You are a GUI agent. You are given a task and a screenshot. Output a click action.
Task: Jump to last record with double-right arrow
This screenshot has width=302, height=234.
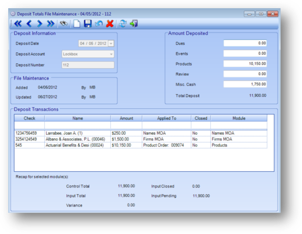(50, 24)
